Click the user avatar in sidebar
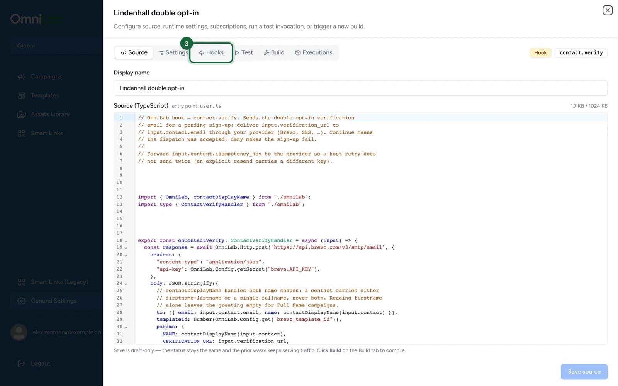The height and width of the screenshot is (386, 618). (x=19, y=332)
